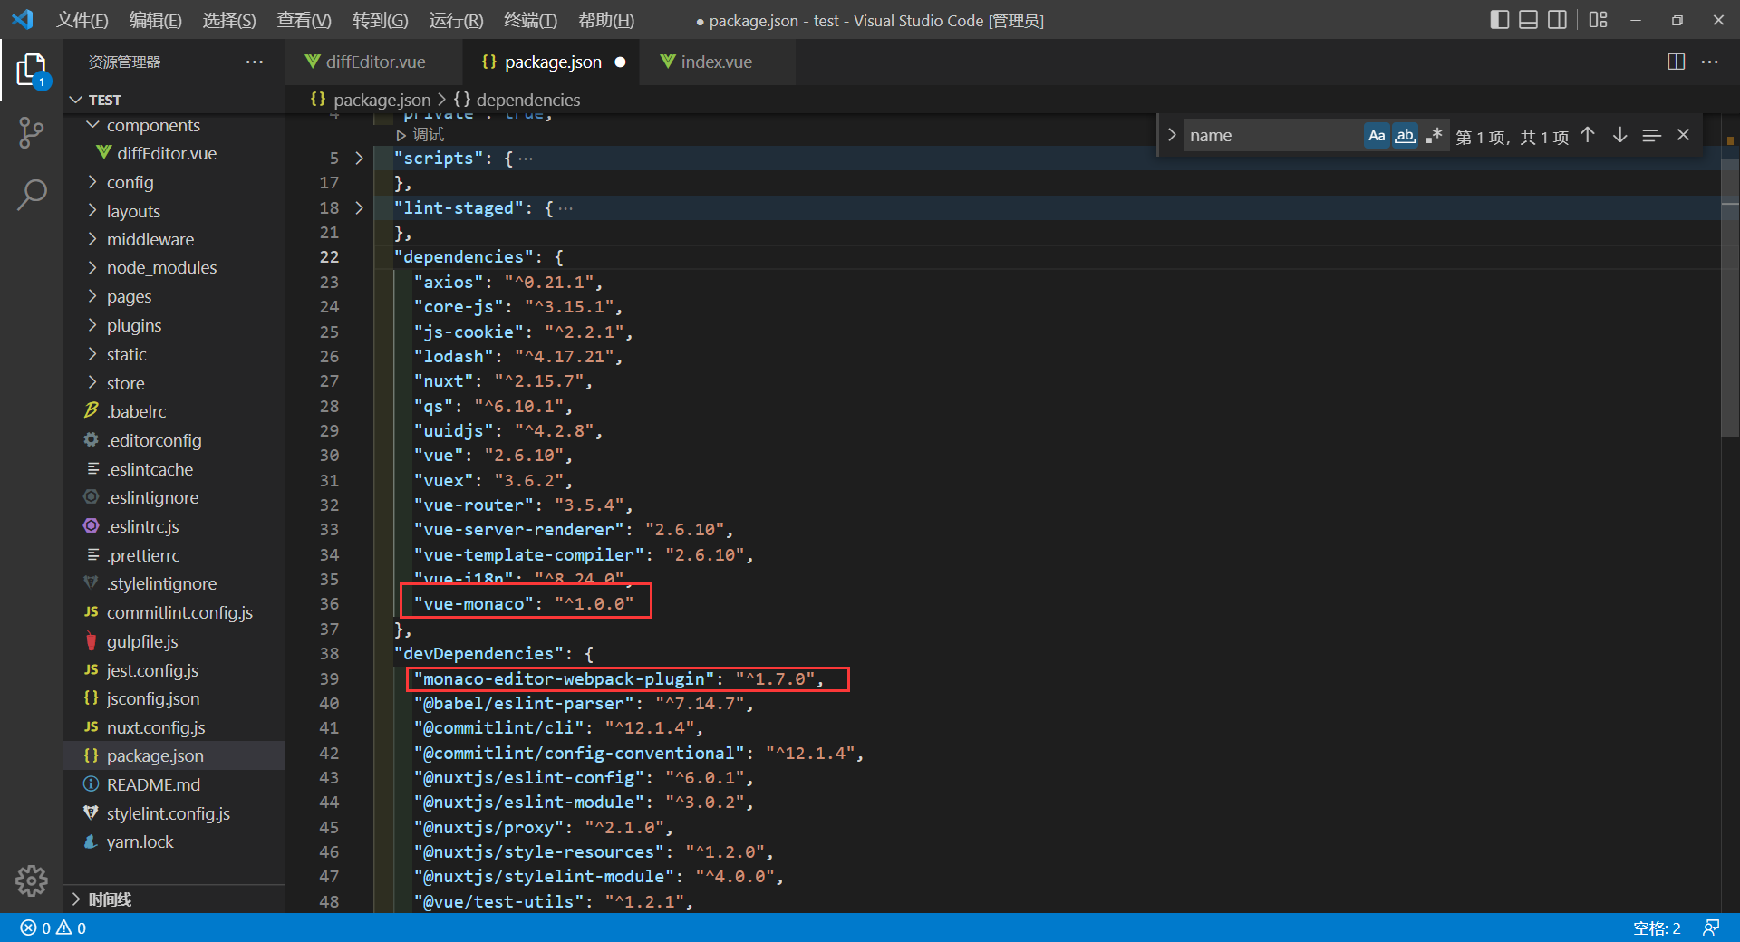This screenshot has height=942, width=1740.
Task: Open the feedback icon in status bar
Action: coord(1711,928)
